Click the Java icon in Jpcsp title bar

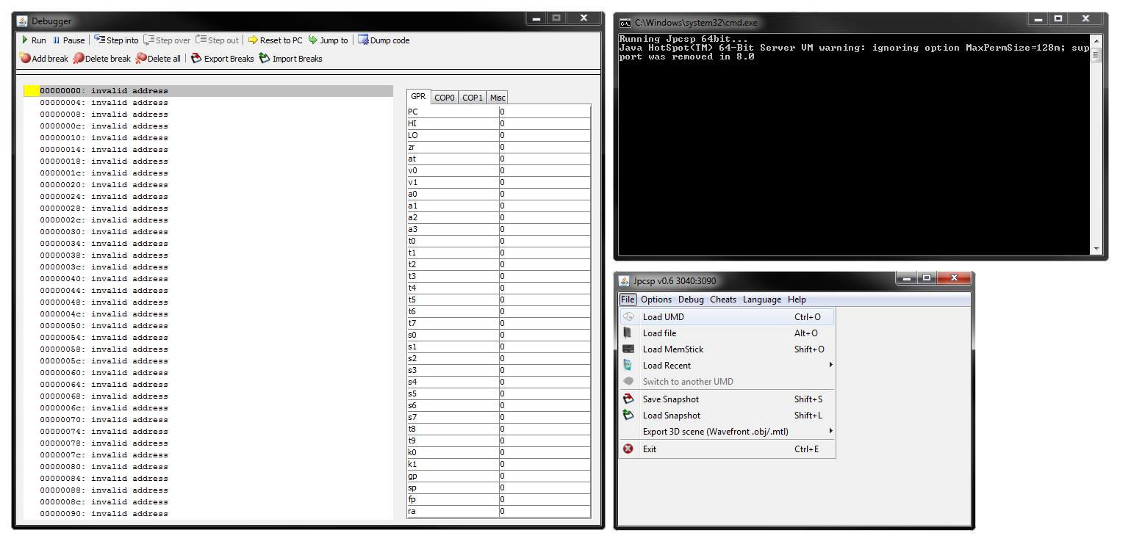[x=625, y=280]
